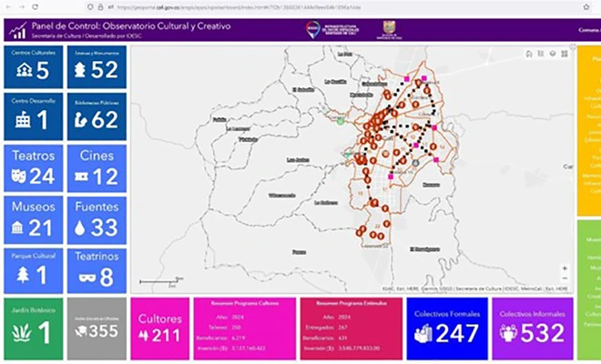Click the padlock site info icon
Screen dimensions: 601x364
pos(100,7)
